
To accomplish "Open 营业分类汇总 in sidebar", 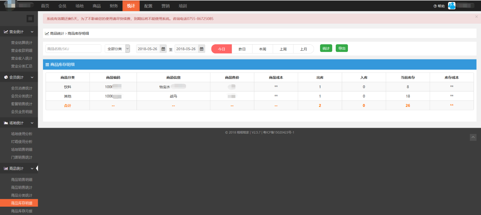I will tap(21, 66).
